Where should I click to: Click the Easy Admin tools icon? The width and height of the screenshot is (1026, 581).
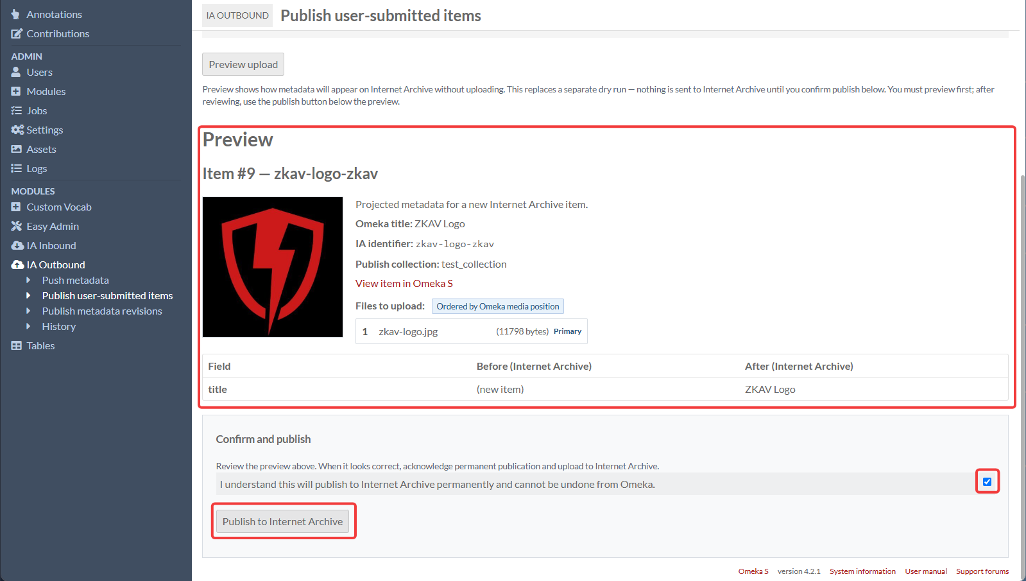(x=17, y=226)
